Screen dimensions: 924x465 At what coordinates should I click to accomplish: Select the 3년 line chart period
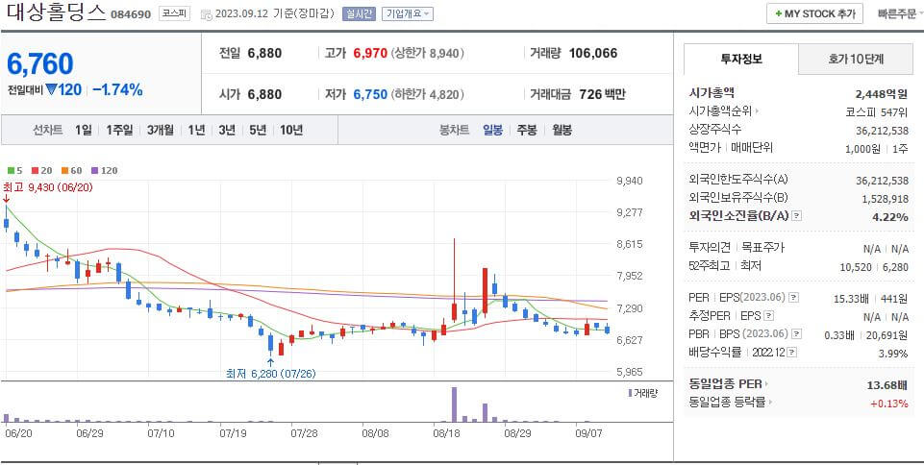coord(227,130)
